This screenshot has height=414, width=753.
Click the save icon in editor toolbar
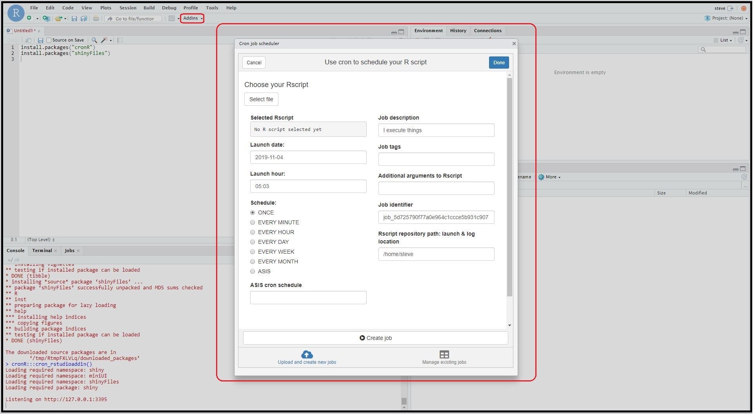tap(40, 40)
